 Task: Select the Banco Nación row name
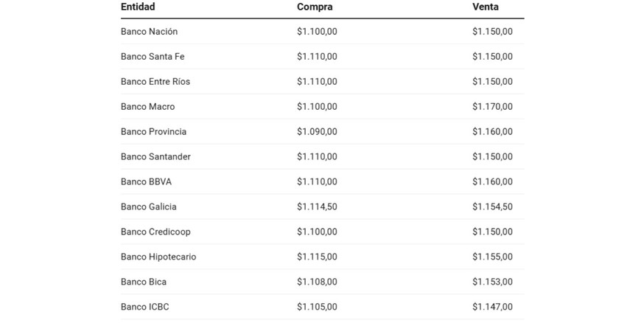149,32
